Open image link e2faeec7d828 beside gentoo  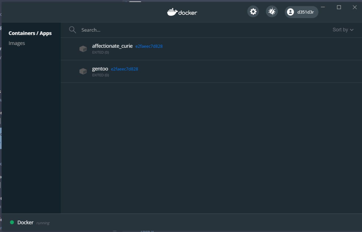tap(124, 69)
